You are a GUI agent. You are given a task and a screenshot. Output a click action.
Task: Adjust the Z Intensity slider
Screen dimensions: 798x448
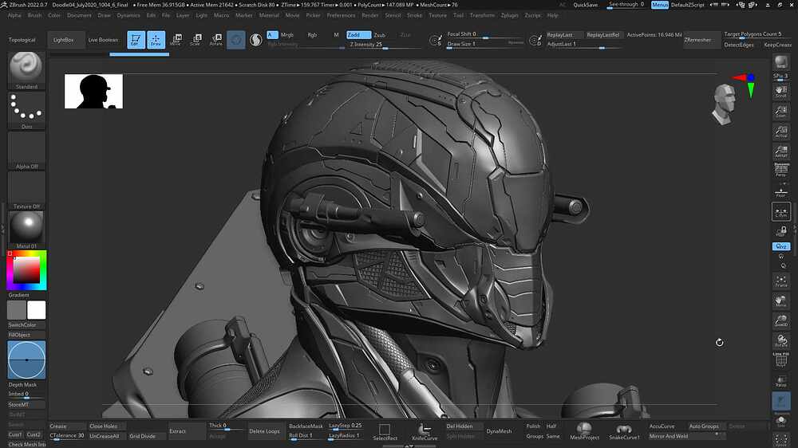[385, 45]
